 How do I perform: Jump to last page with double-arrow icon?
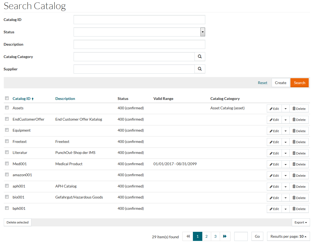point(225,236)
